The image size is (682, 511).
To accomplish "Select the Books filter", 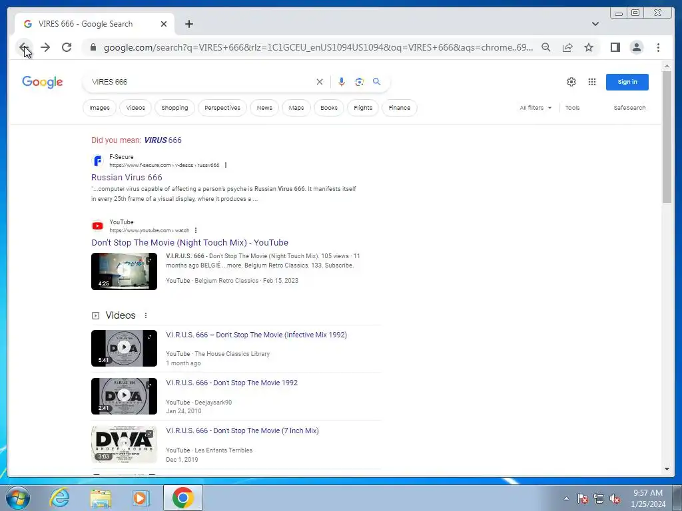I will pyautogui.click(x=329, y=108).
